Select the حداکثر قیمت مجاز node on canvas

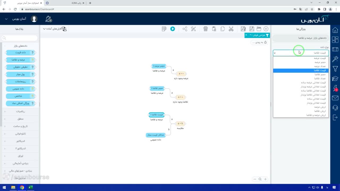156,135
